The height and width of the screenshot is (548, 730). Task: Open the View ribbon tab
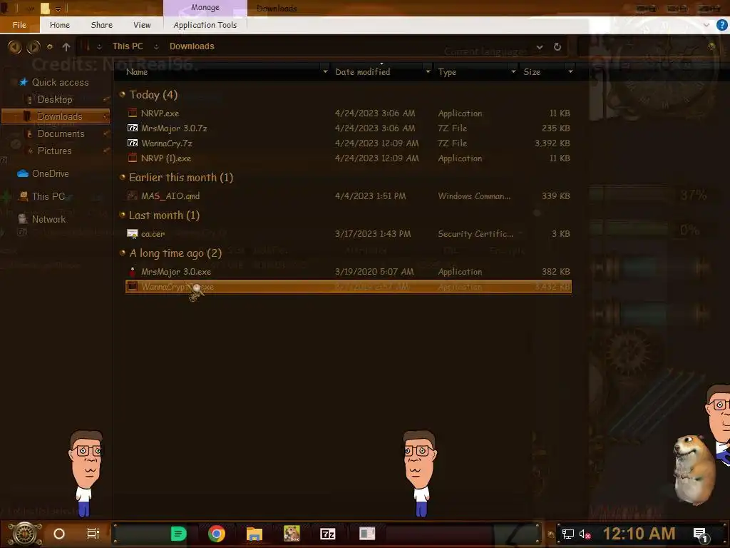pos(142,25)
